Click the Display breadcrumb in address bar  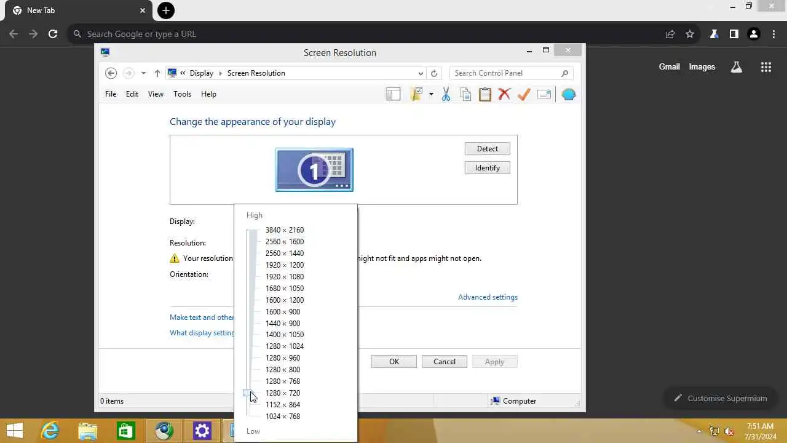tap(201, 73)
